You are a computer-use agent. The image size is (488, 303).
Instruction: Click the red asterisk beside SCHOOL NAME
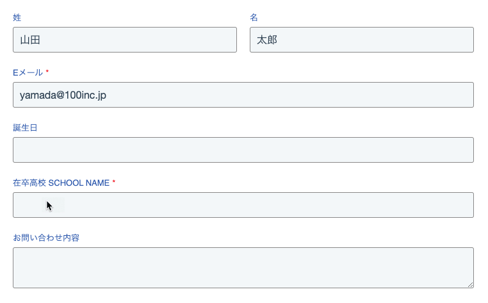[114, 182]
